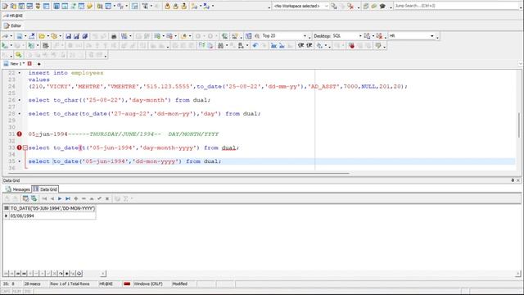This screenshot has width=524, height=295.
Task: Click the '28 msecs' status bar entry
Action: point(33,284)
